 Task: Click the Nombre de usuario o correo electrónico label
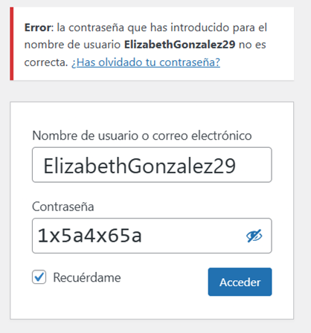[142, 136]
